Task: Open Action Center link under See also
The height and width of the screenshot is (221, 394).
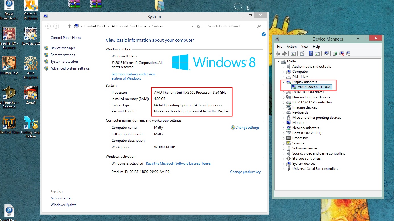Action: click(x=61, y=198)
